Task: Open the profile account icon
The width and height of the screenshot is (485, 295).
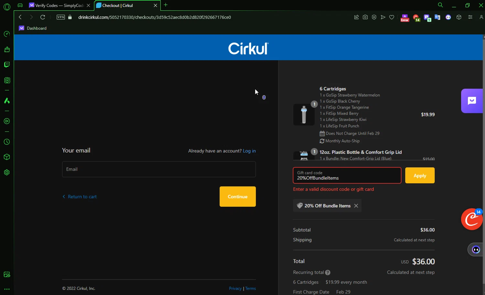Action: [x=481, y=17]
